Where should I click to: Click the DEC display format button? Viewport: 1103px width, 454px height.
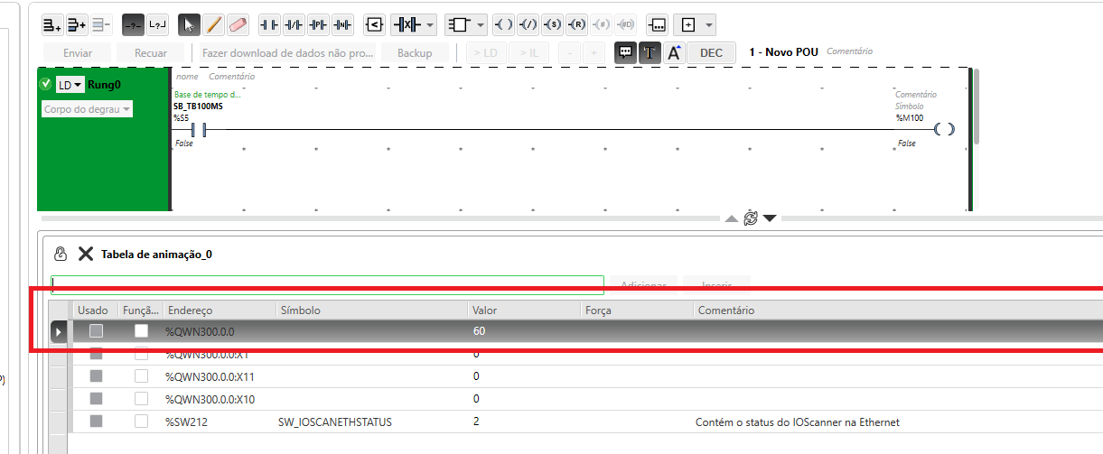click(711, 52)
